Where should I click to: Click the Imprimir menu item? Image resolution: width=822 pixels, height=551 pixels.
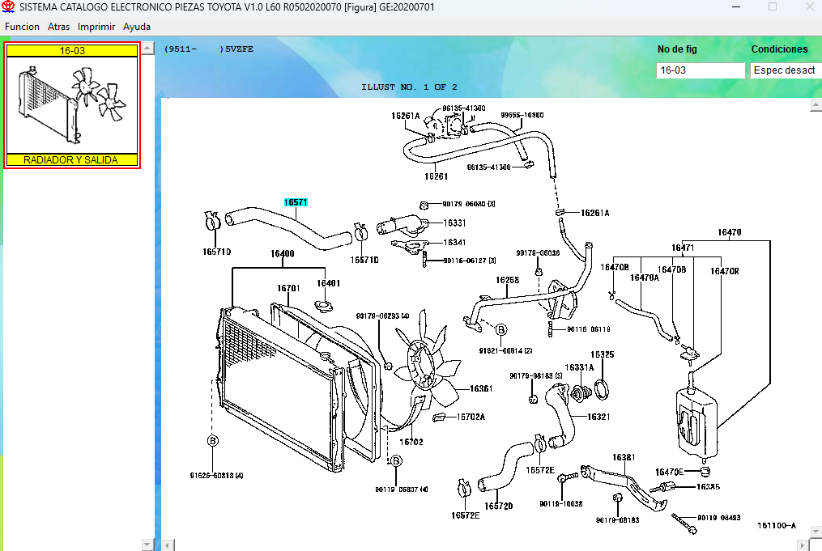tap(96, 27)
